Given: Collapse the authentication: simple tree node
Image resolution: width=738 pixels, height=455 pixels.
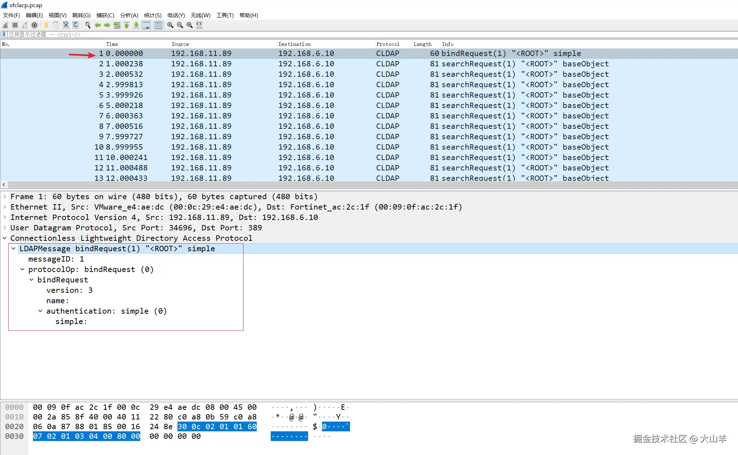Looking at the screenshot, I should click(40, 311).
